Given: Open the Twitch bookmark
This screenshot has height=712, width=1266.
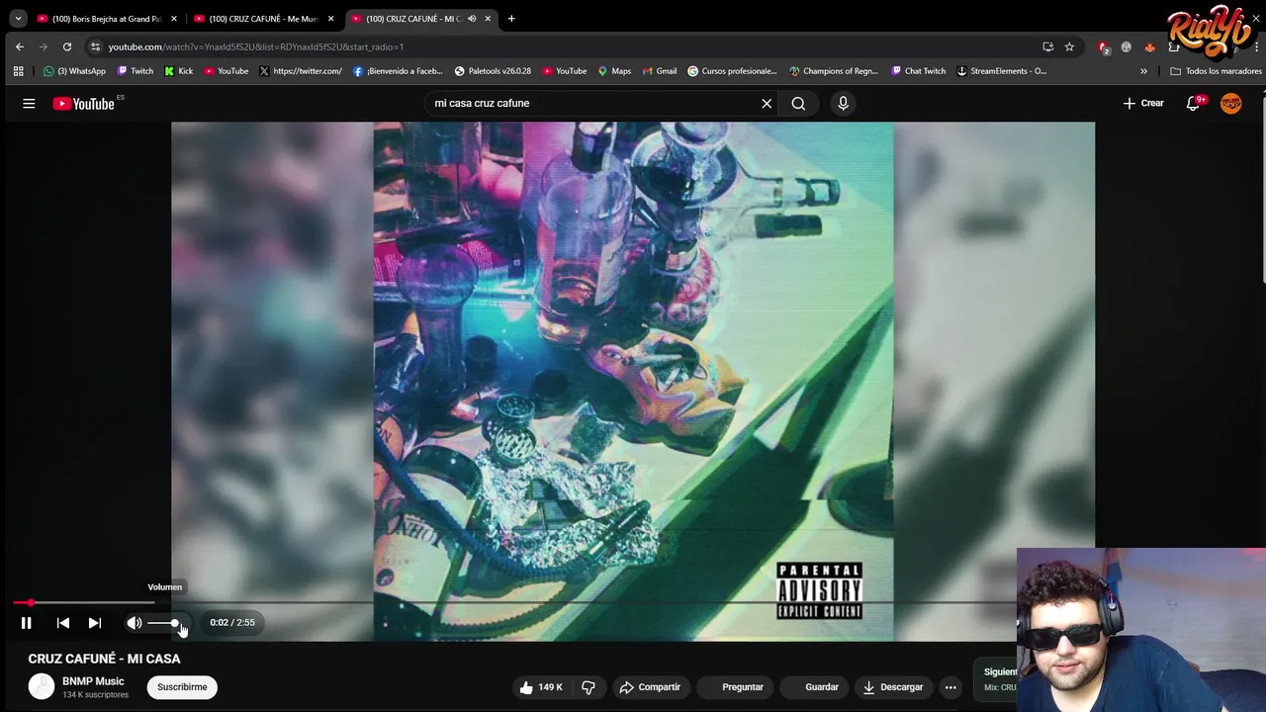Looking at the screenshot, I should click(x=136, y=71).
